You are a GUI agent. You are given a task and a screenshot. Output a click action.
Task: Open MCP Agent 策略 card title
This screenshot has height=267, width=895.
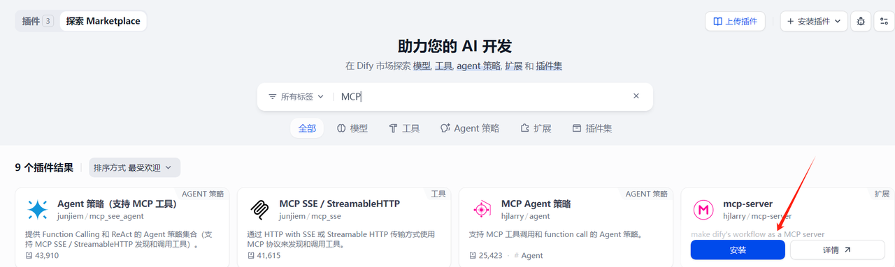pyautogui.click(x=536, y=204)
